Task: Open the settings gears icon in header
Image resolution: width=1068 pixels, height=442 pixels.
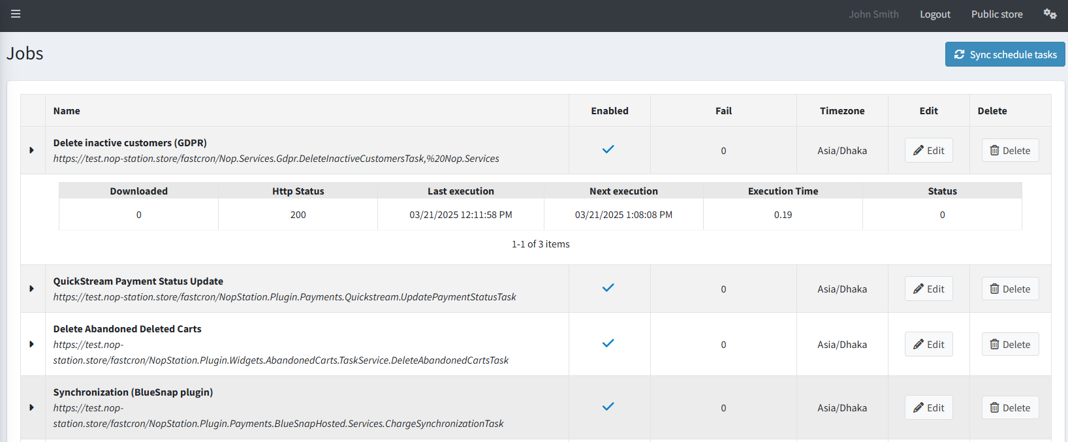Action: click(x=1050, y=14)
